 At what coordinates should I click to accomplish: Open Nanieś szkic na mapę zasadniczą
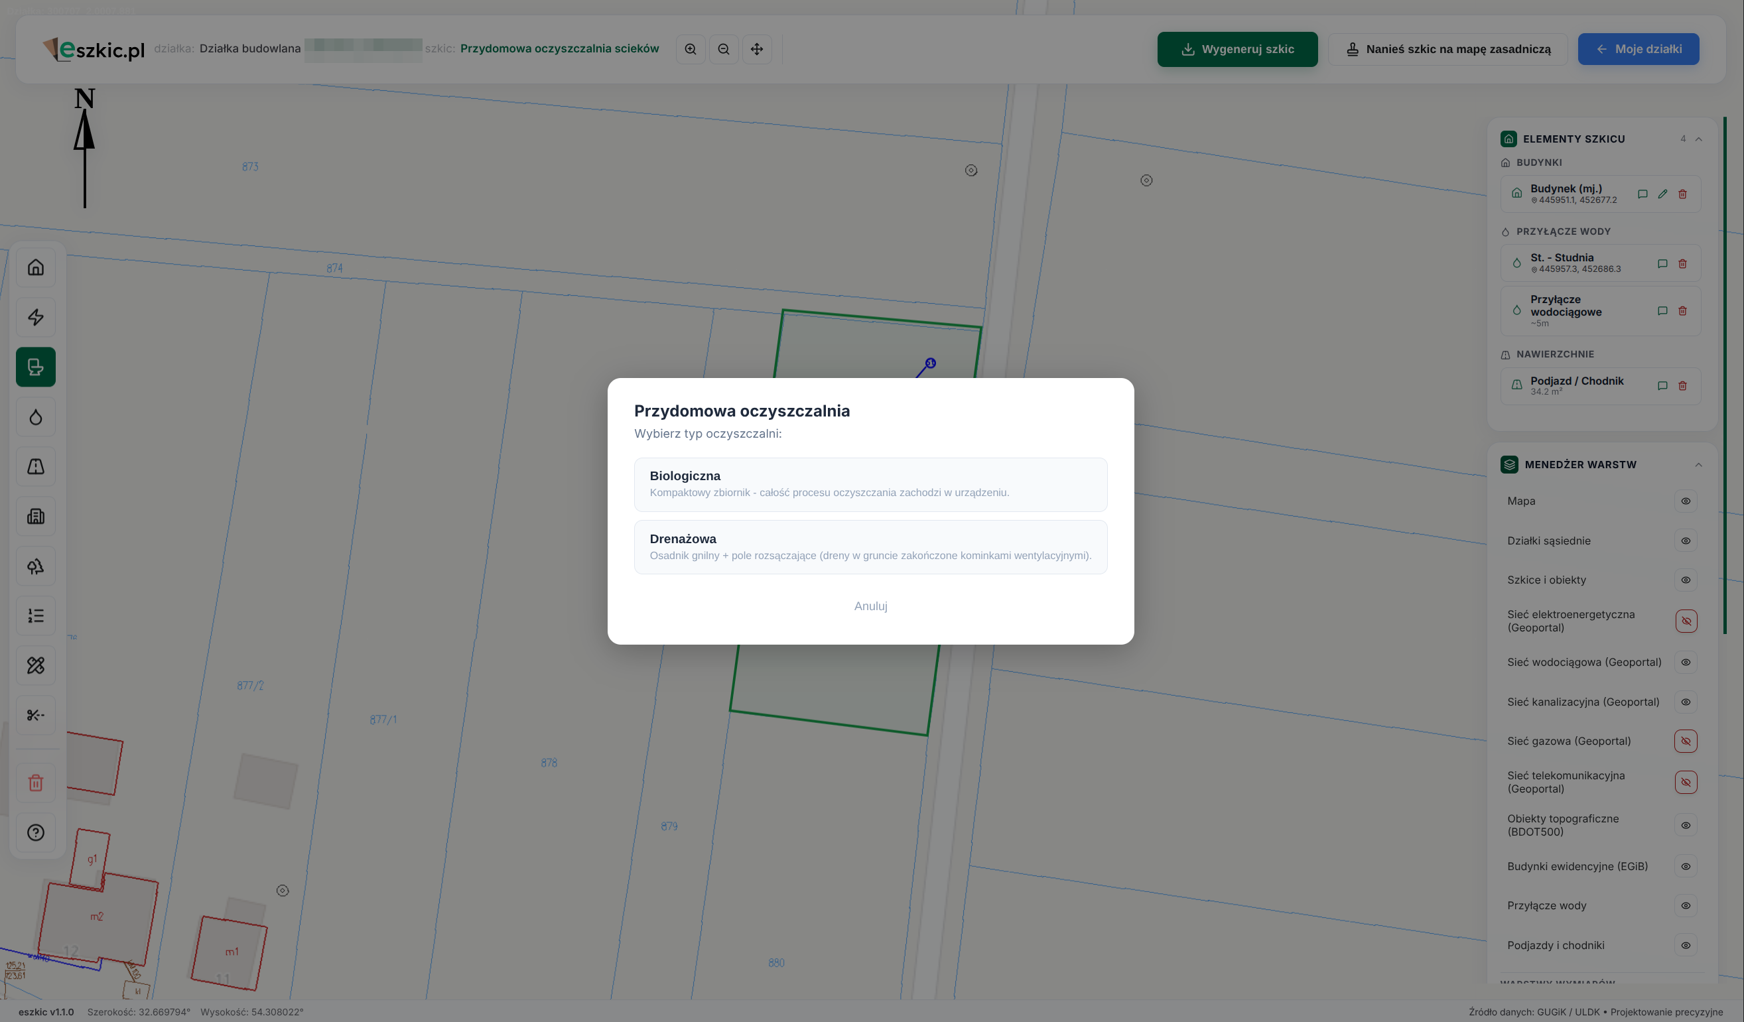(x=1447, y=49)
